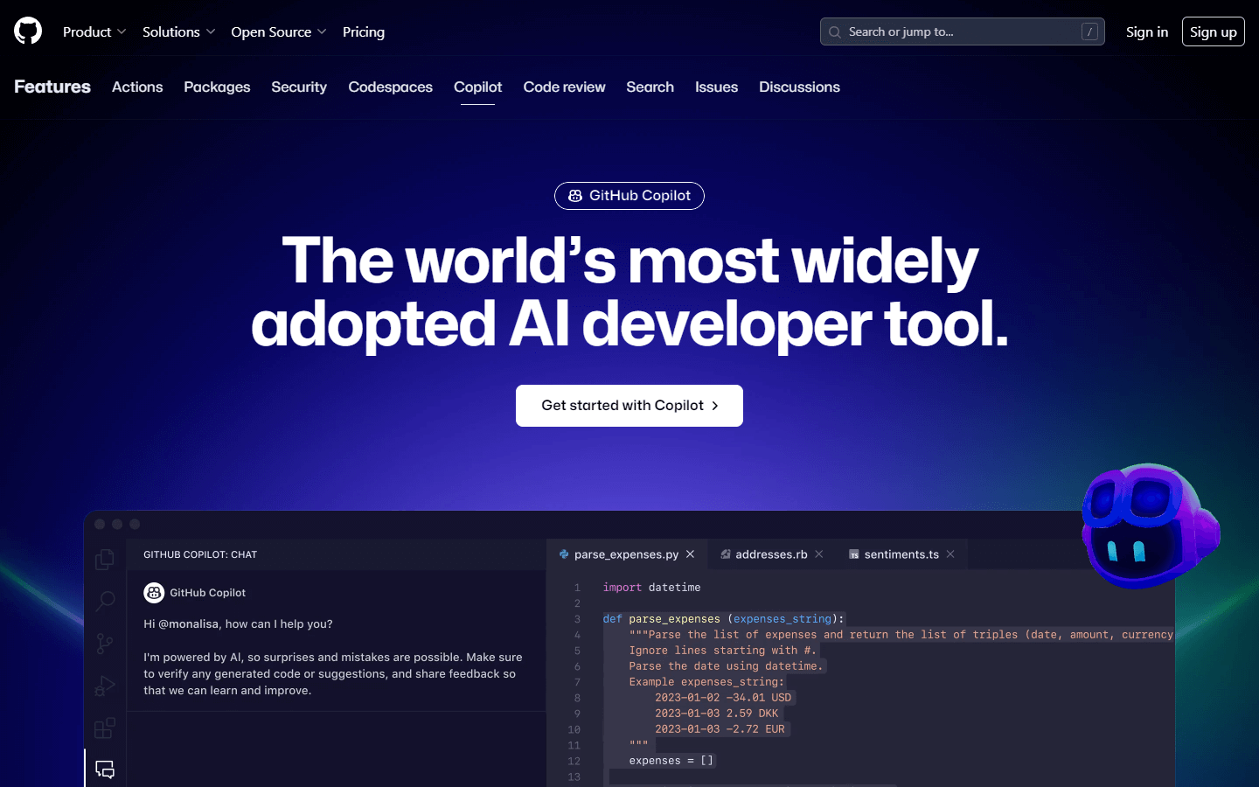Go to the Search feature tab
Screen dimensions: 1259x787
pos(650,87)
